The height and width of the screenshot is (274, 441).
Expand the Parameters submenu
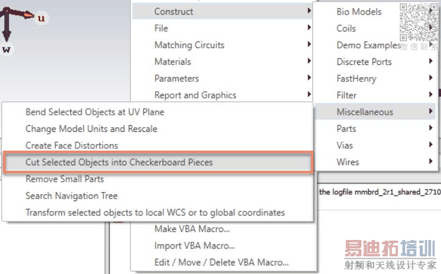pyautogui.click(x=176, y=78)
